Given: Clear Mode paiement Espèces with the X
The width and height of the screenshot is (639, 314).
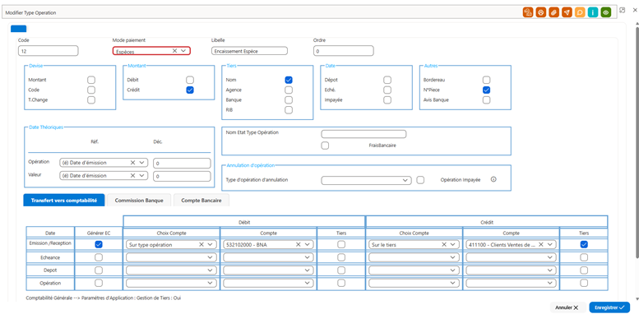Looking at the screenshot, I should [x=174, y=51].
